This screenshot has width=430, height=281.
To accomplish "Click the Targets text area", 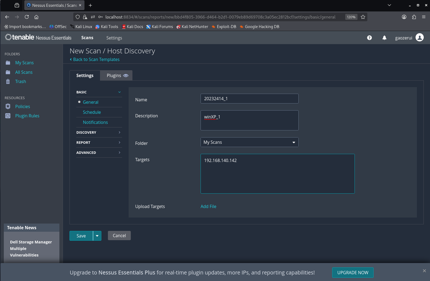I will [278, 174].
